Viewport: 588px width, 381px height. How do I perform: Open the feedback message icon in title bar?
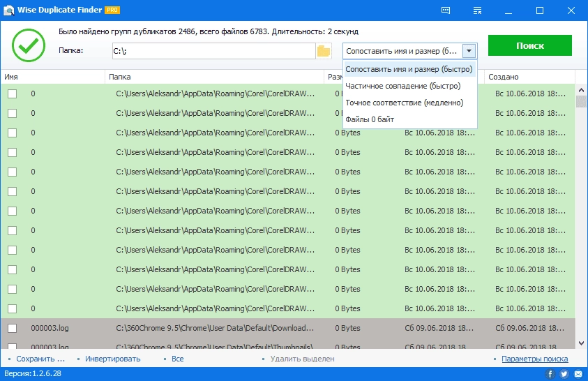point(446,10)
